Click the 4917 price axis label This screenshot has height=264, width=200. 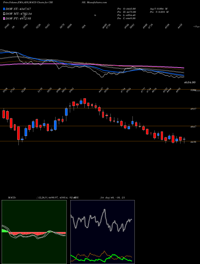click(x=193, y=109)
